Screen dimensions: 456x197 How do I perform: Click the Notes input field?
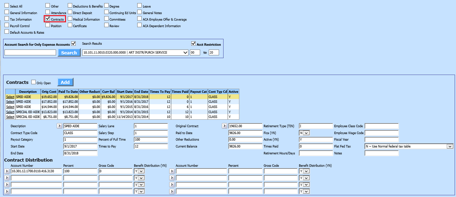381,153
